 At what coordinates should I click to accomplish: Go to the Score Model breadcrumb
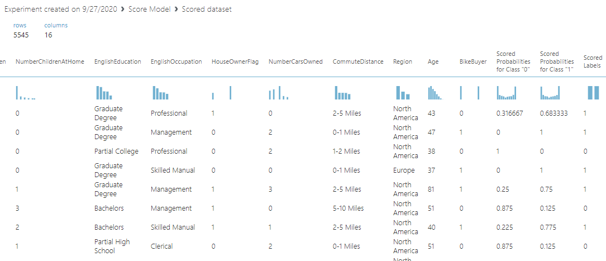pyautogui.click(x=149, y=10)
